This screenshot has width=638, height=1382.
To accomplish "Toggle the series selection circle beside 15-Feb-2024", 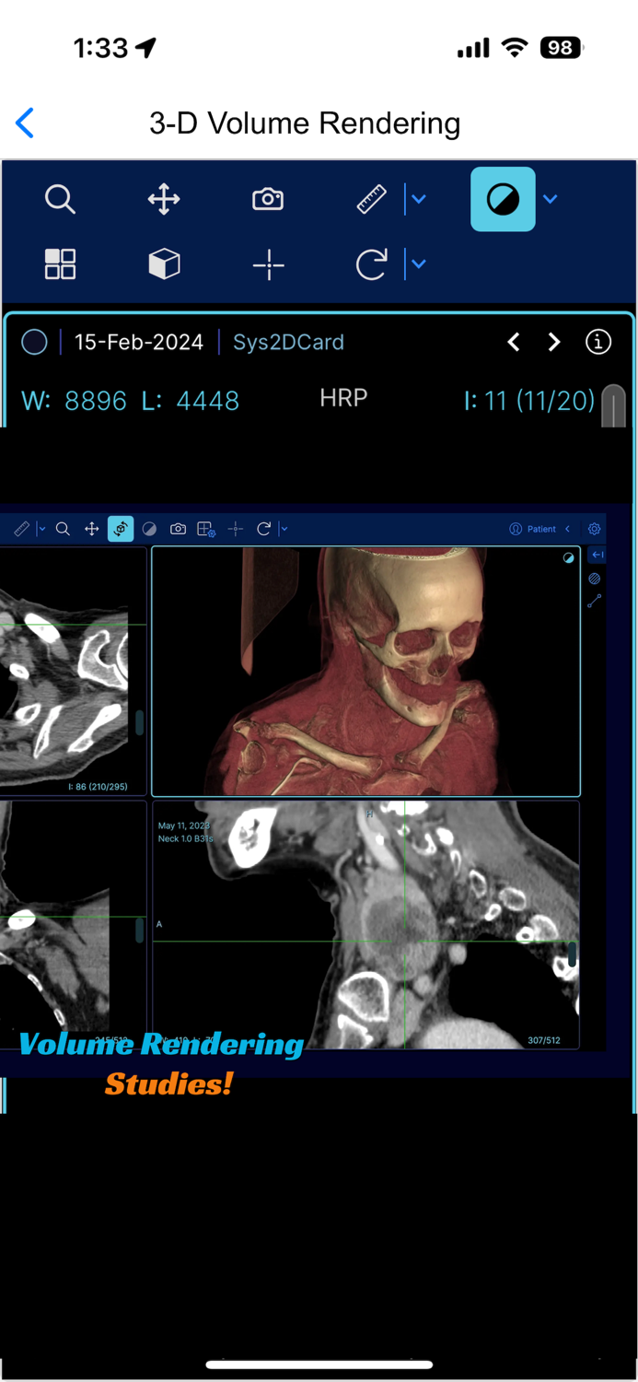I will click(x=34, y=342).
